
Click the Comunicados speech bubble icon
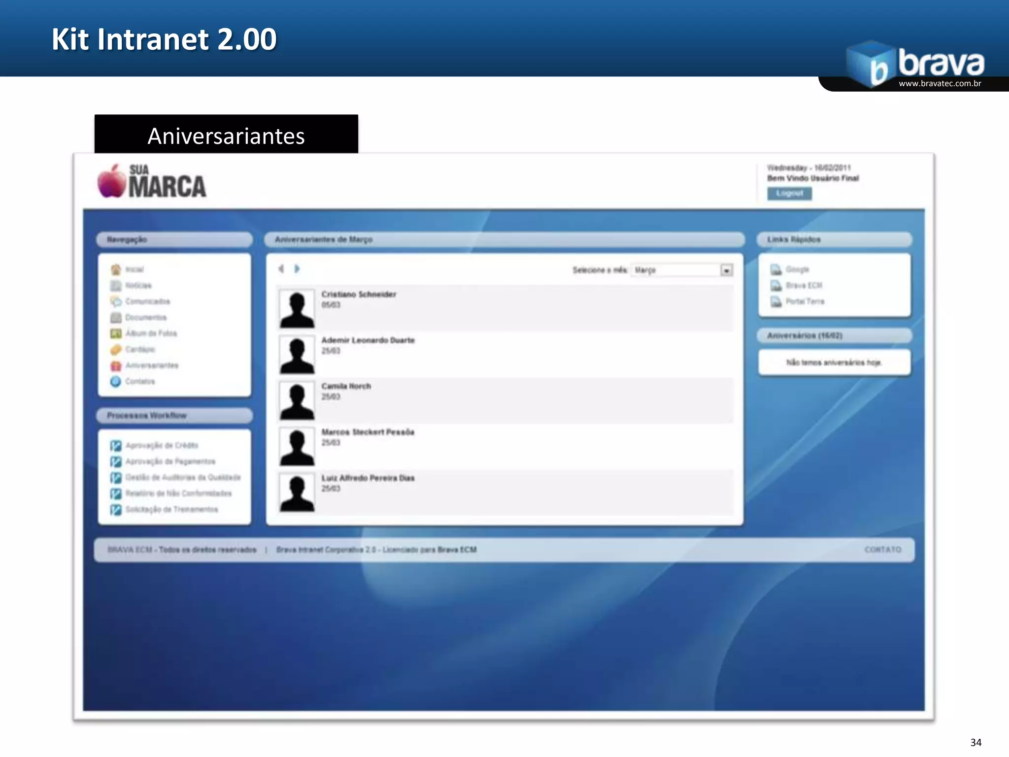116,301
